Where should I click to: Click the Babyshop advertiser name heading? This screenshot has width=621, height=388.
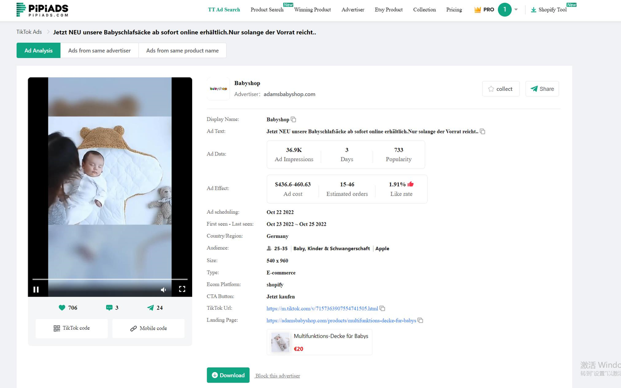point(247,83)
